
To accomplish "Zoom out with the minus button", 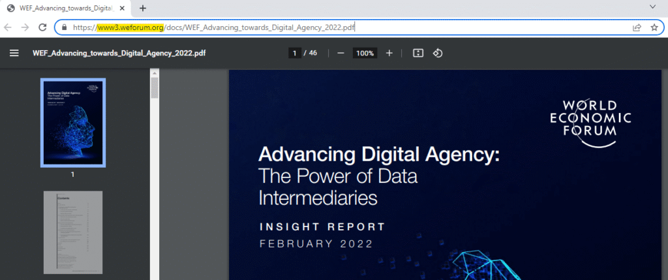I will (x=341, y=54).
